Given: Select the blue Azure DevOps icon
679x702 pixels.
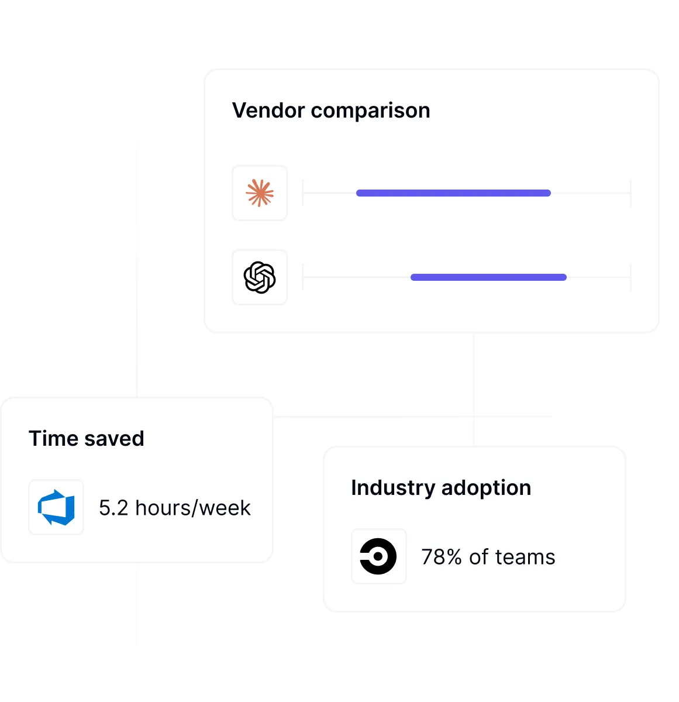Looking at the screenshot, I should coord(56,507).
